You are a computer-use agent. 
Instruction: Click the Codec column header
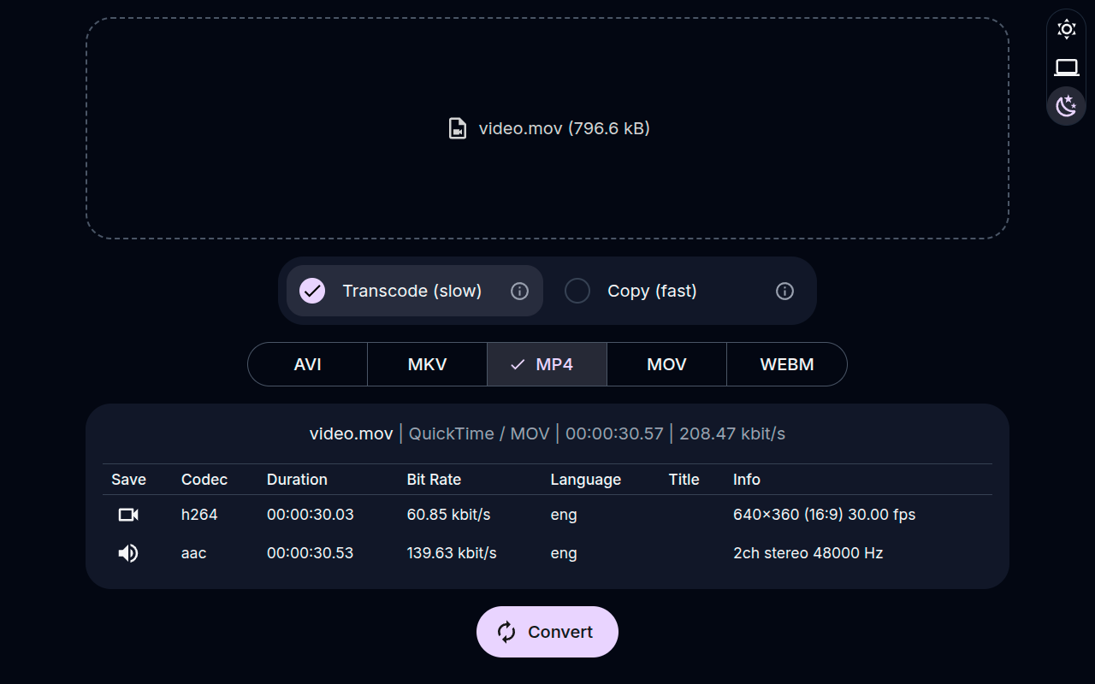204,480
